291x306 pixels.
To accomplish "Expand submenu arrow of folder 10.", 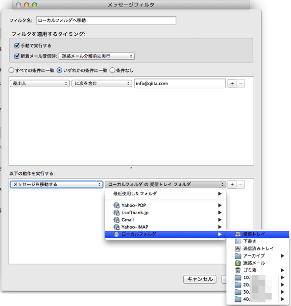I will [282, 277].
